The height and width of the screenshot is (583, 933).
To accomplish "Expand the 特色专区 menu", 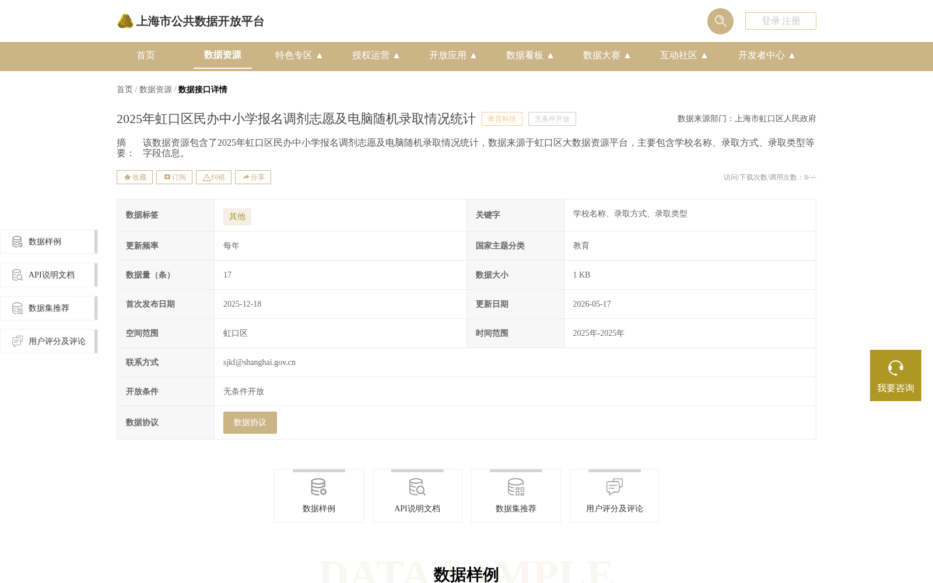I will 299,55.
